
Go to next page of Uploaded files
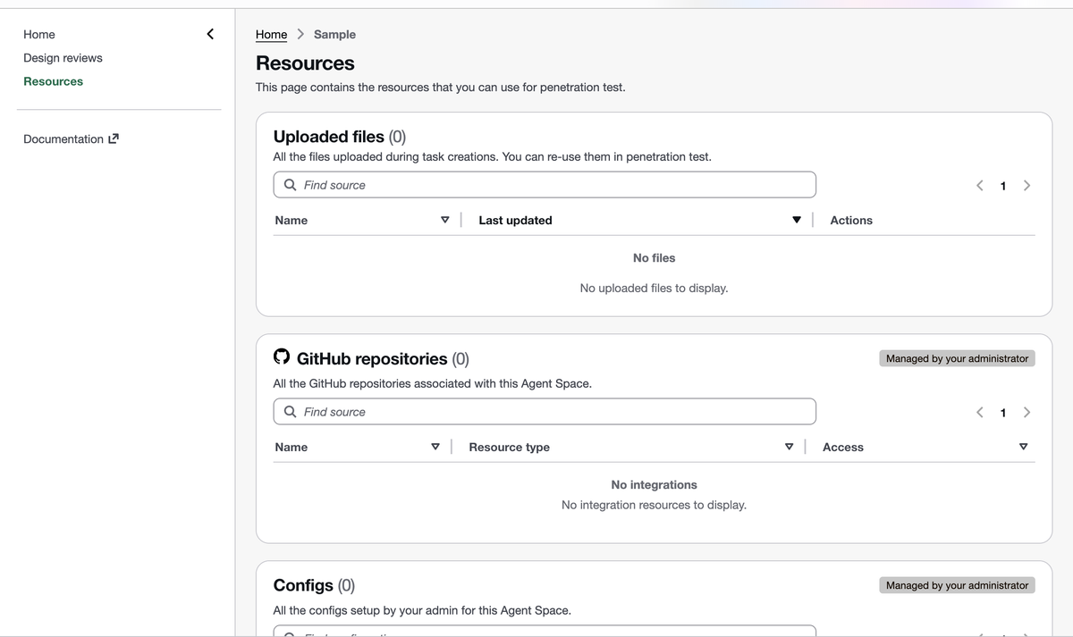pyautogui.click(x=1027, y=186)
